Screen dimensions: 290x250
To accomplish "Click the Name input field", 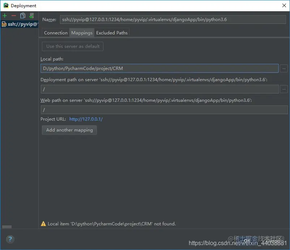I will tap(173, 20).
